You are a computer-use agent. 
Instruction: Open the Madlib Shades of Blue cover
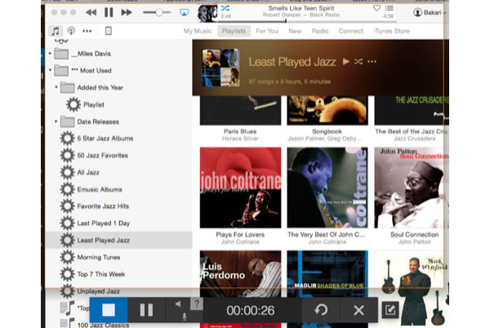pos(327,273)
